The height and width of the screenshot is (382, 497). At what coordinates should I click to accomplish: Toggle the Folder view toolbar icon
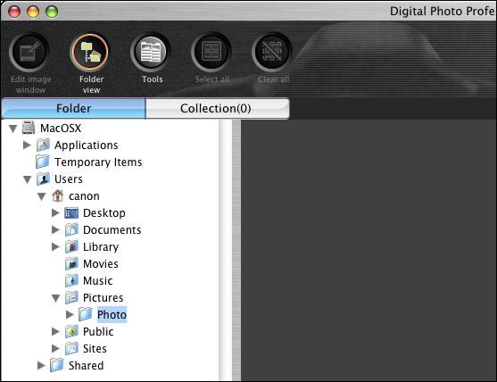coord(90,52)
